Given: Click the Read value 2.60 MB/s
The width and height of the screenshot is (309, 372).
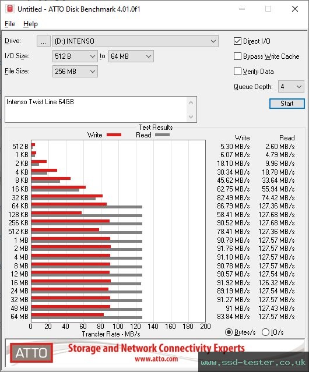Looking at the screenshot, I should (x=280, y=147).
